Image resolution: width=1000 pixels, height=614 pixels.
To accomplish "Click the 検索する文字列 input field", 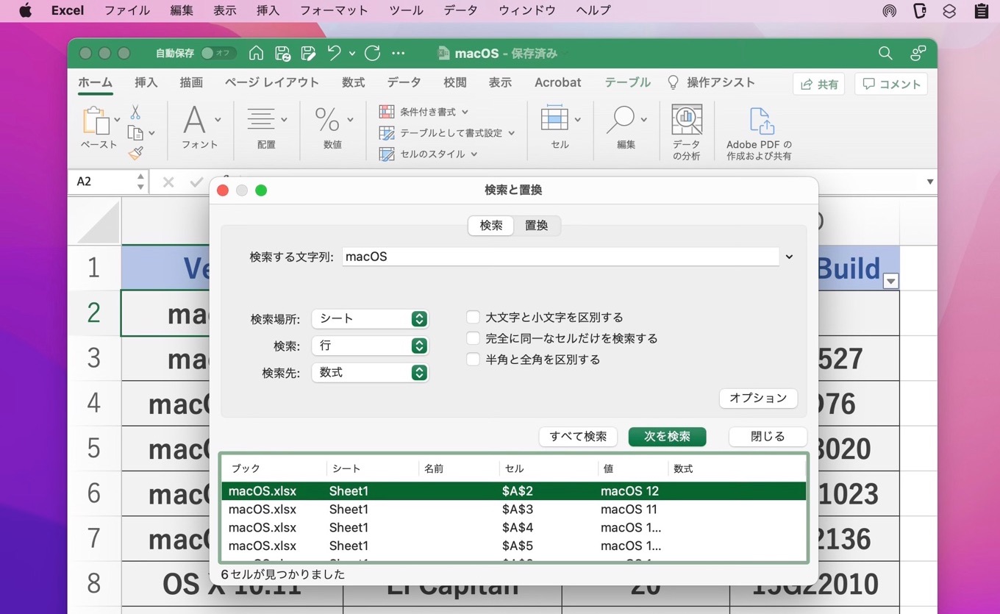I will click(560, 257).
